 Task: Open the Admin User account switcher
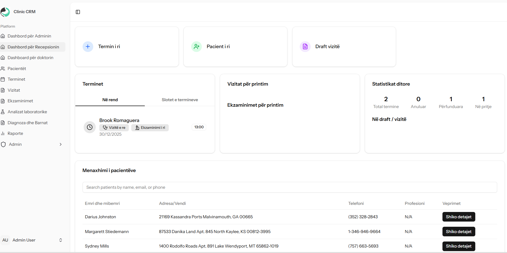point(60,240)
